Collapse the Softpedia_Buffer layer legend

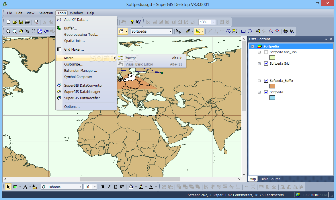point(259,81)
